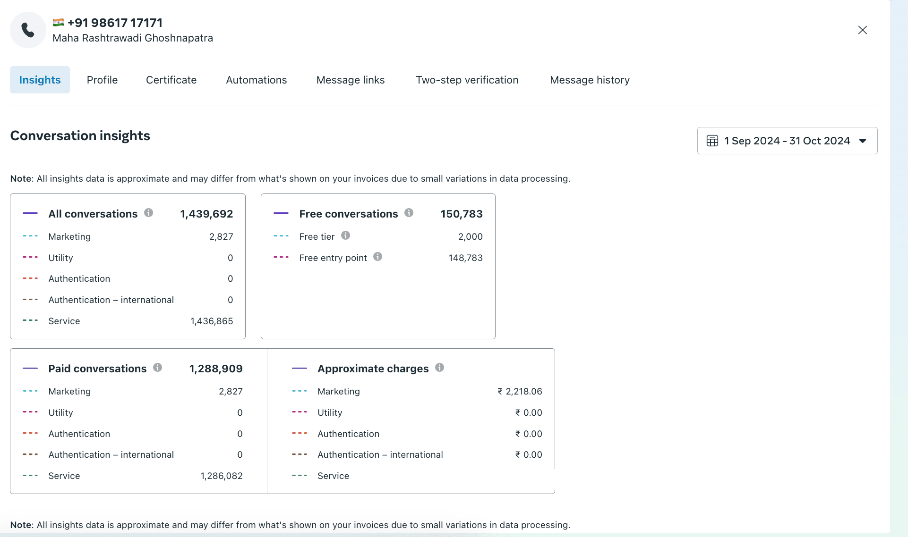The height and width of the screenshot is (537, 908).
Task: Click info icon beside Approximate charges
Action: coord(439,368)
